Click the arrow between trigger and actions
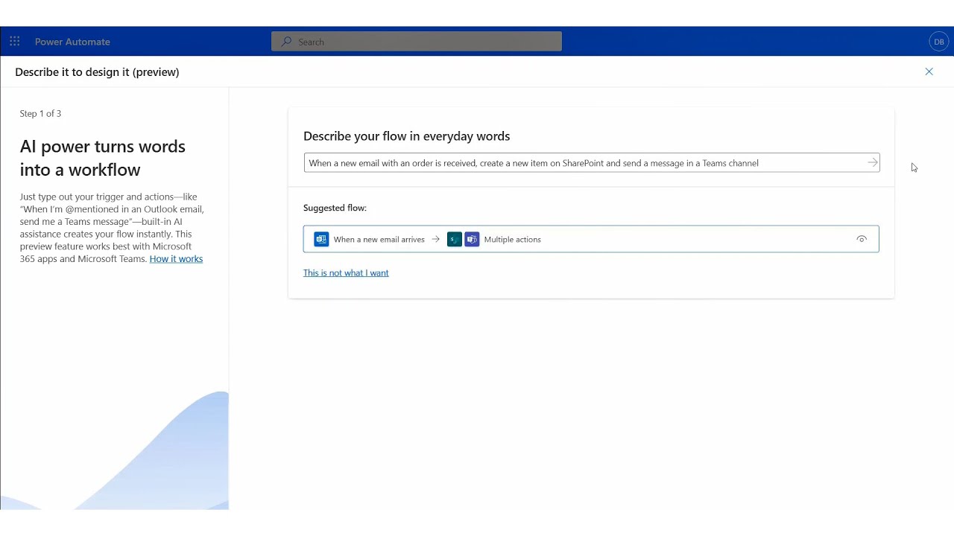This screenshot has width=954, height=536. (436, 239)
